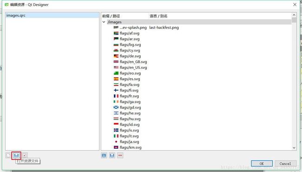This screenshot has width=302, height=172.
Task: Click the Japan flag icon for ja.svg
Action: tap(116, 142)
